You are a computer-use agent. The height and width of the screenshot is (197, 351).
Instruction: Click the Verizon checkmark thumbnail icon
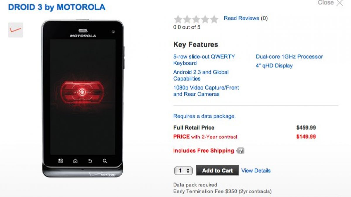coord(16,30)
